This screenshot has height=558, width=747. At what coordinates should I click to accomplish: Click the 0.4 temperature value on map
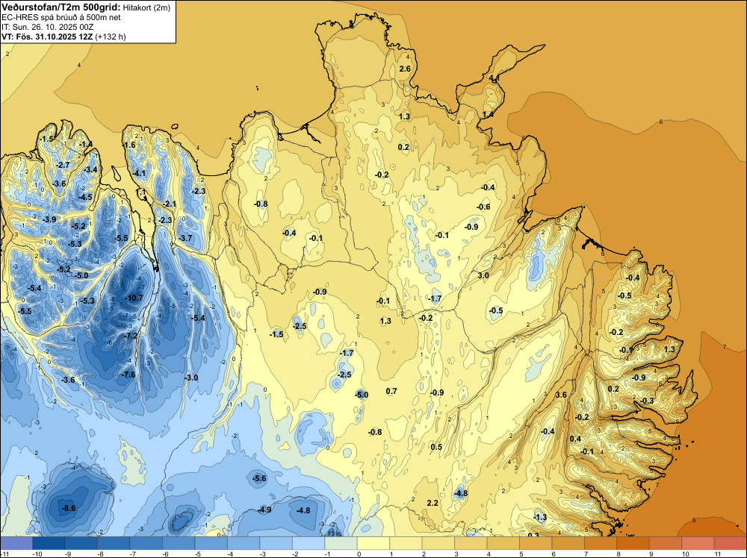click(575, 439)
